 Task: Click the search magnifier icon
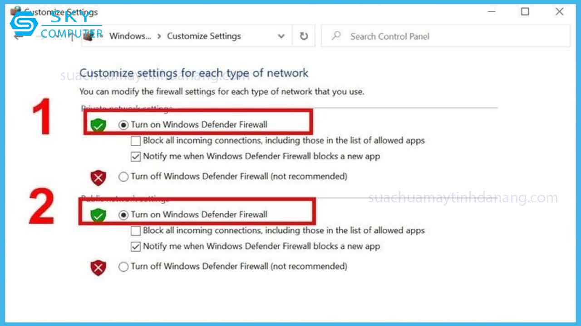(335, 36)
